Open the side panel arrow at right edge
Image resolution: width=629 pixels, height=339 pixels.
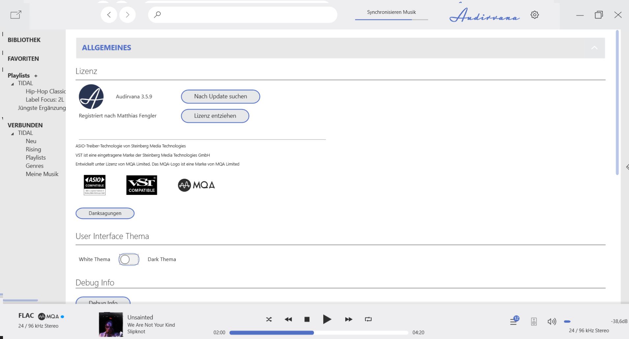pos(627,167)
